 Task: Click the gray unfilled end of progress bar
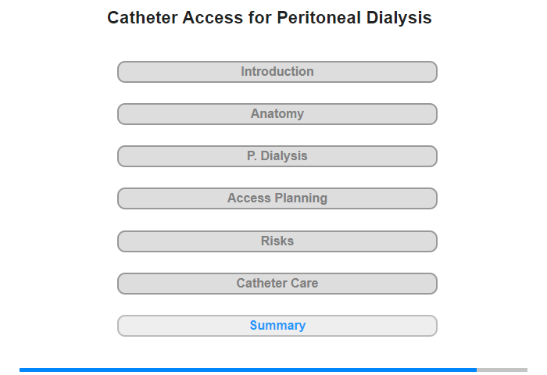502,370
